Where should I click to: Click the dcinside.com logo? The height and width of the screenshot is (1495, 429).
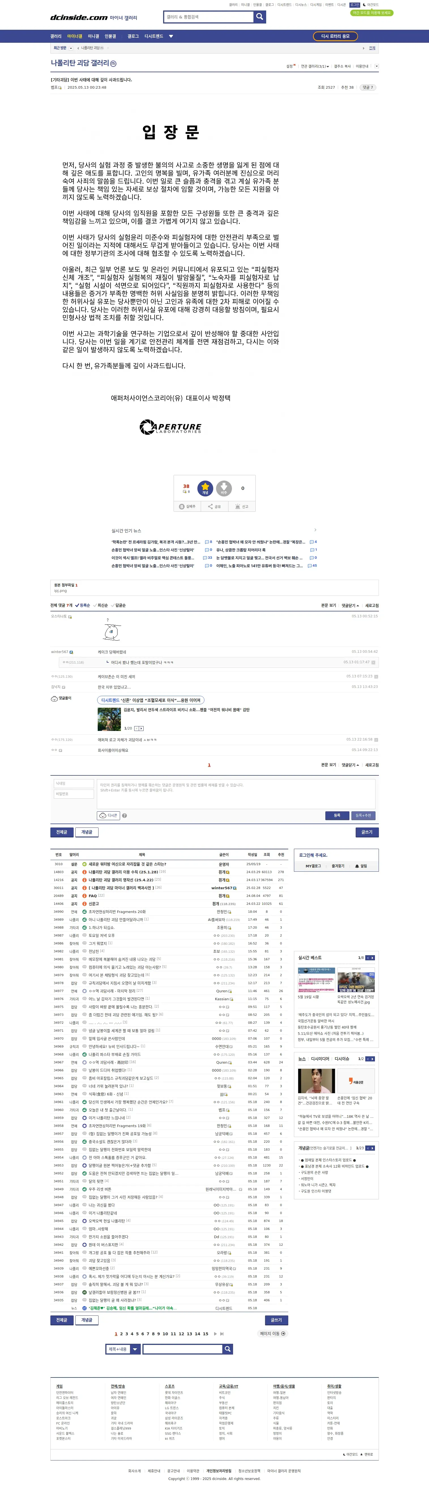coord(78,17)
